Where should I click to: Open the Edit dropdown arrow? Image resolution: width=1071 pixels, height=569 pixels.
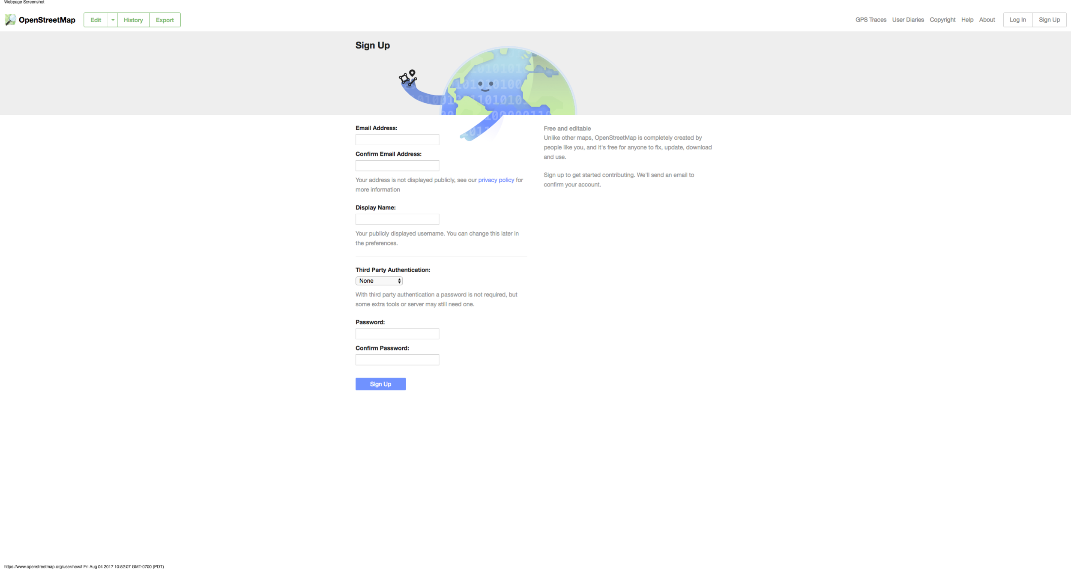point(113,20)
